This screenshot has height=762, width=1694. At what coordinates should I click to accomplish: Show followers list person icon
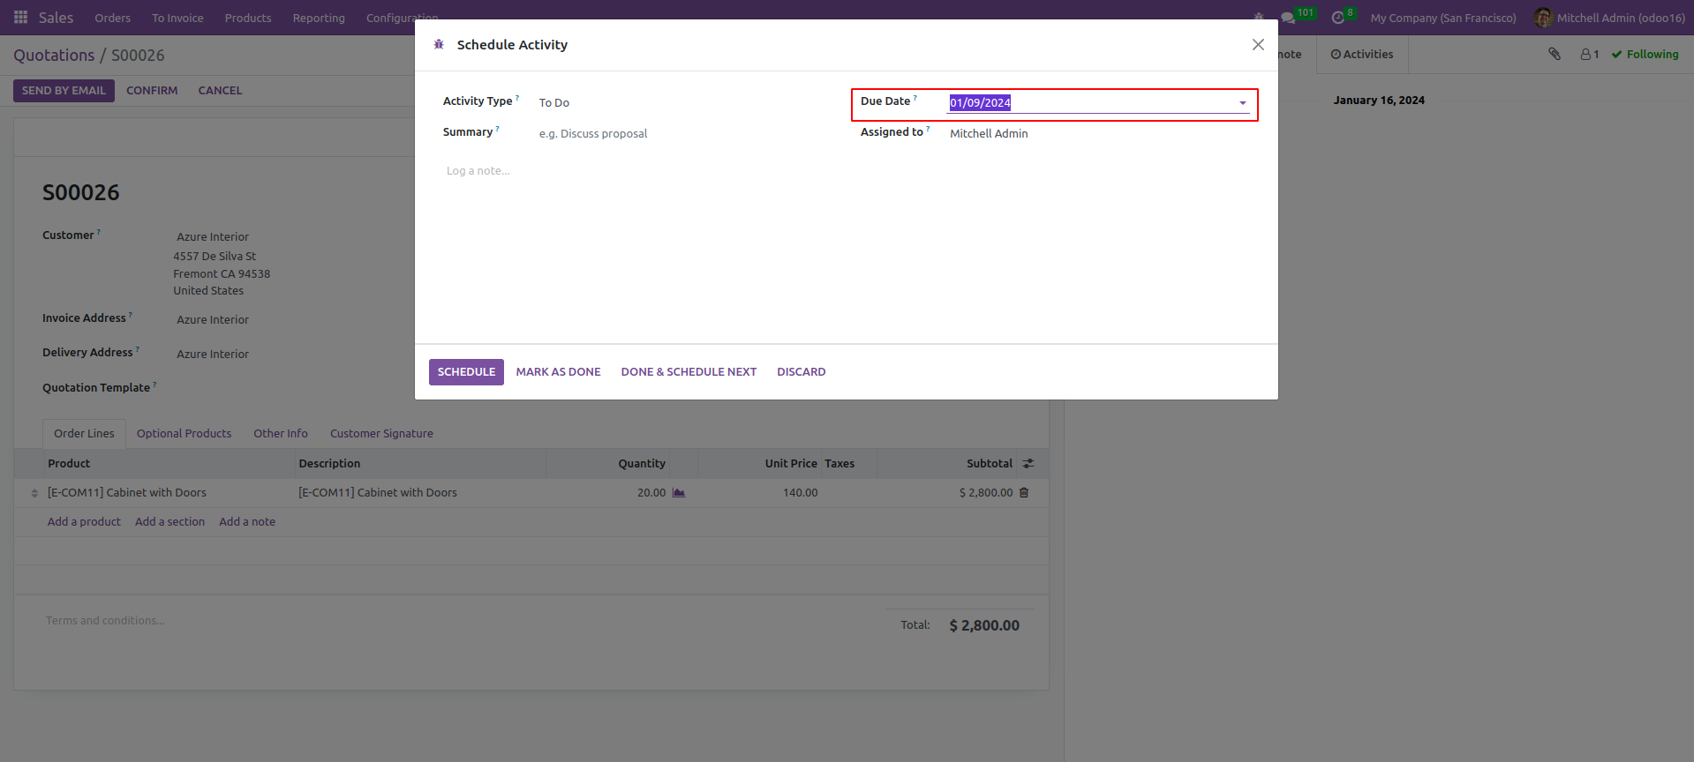pyautogui.click(x=1590, y=54)
